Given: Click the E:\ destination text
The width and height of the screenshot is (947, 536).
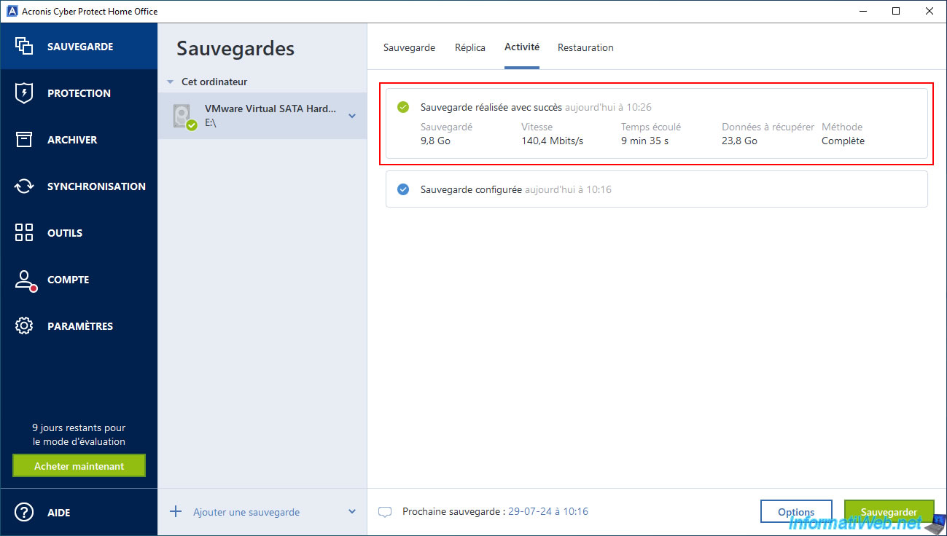Looking at the screenshot, I should [211, 123].
